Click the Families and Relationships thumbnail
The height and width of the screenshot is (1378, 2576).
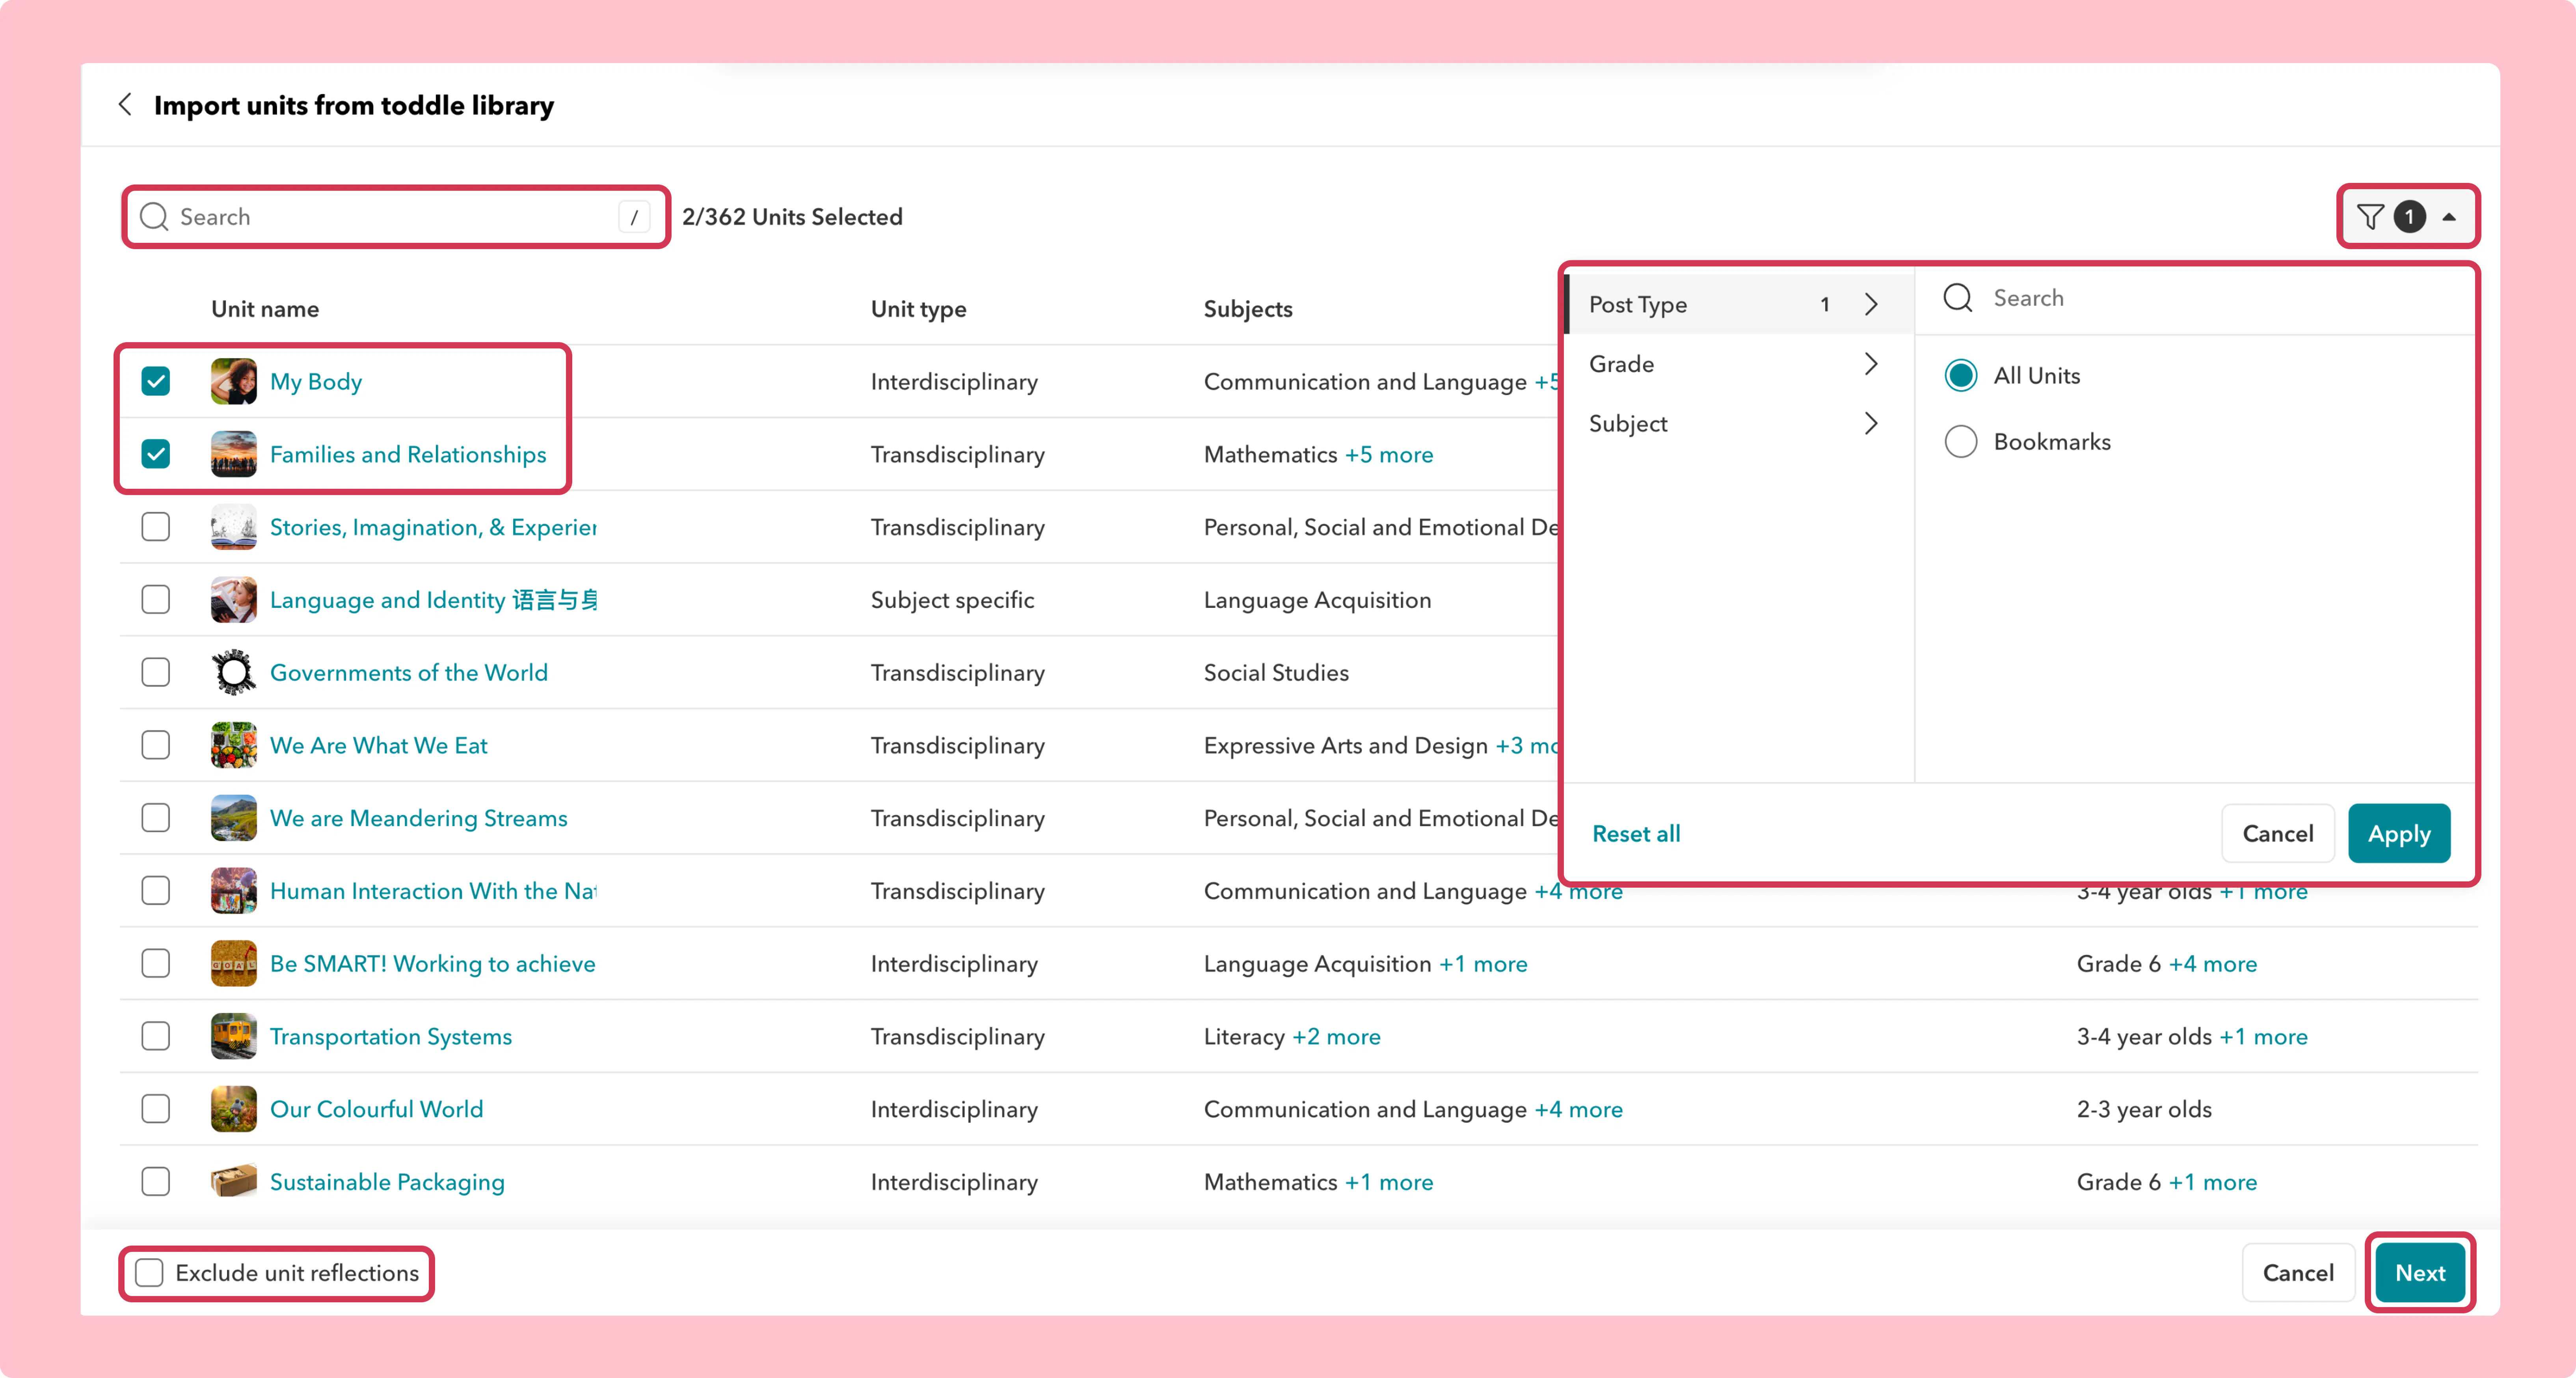[234, 454]
